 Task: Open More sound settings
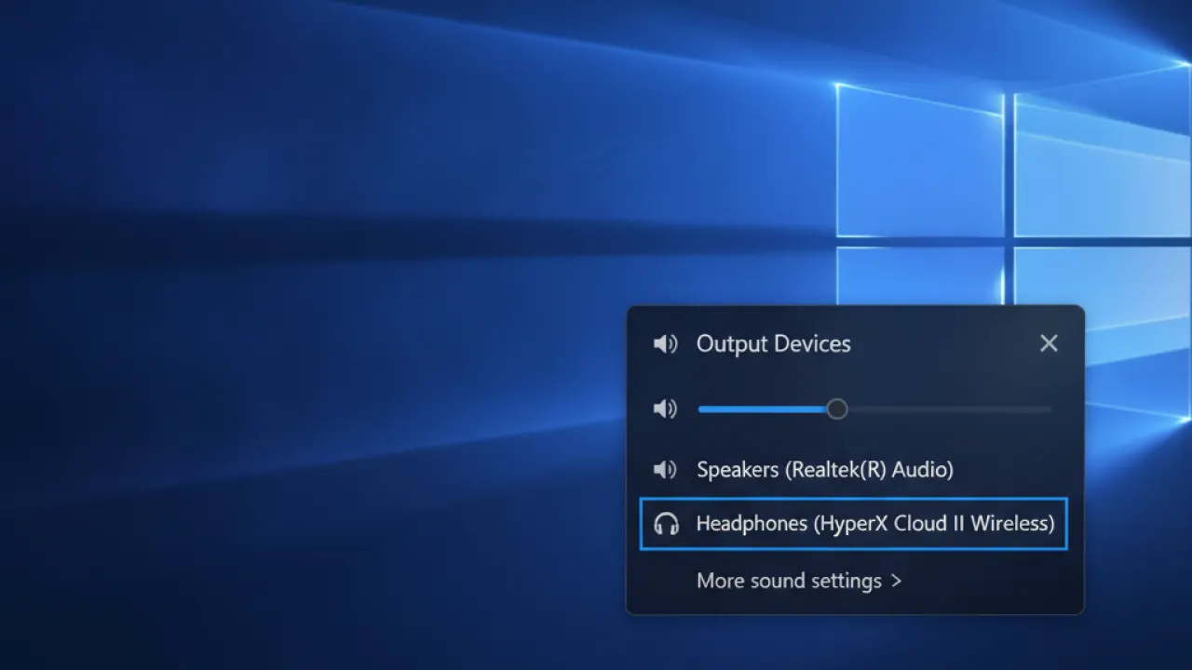(x=799, y=581)
